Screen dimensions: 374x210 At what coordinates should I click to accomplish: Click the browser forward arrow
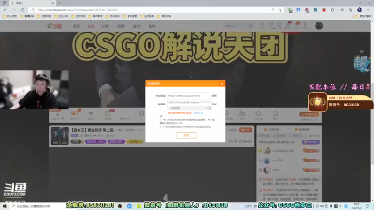[x=14, y=10]
